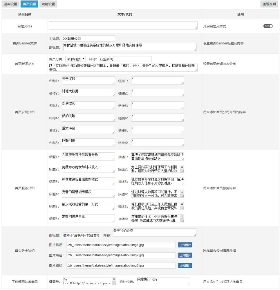Click the 自定义css text area
This screenshot has width=280, height=290.
(x=123, y=26)
